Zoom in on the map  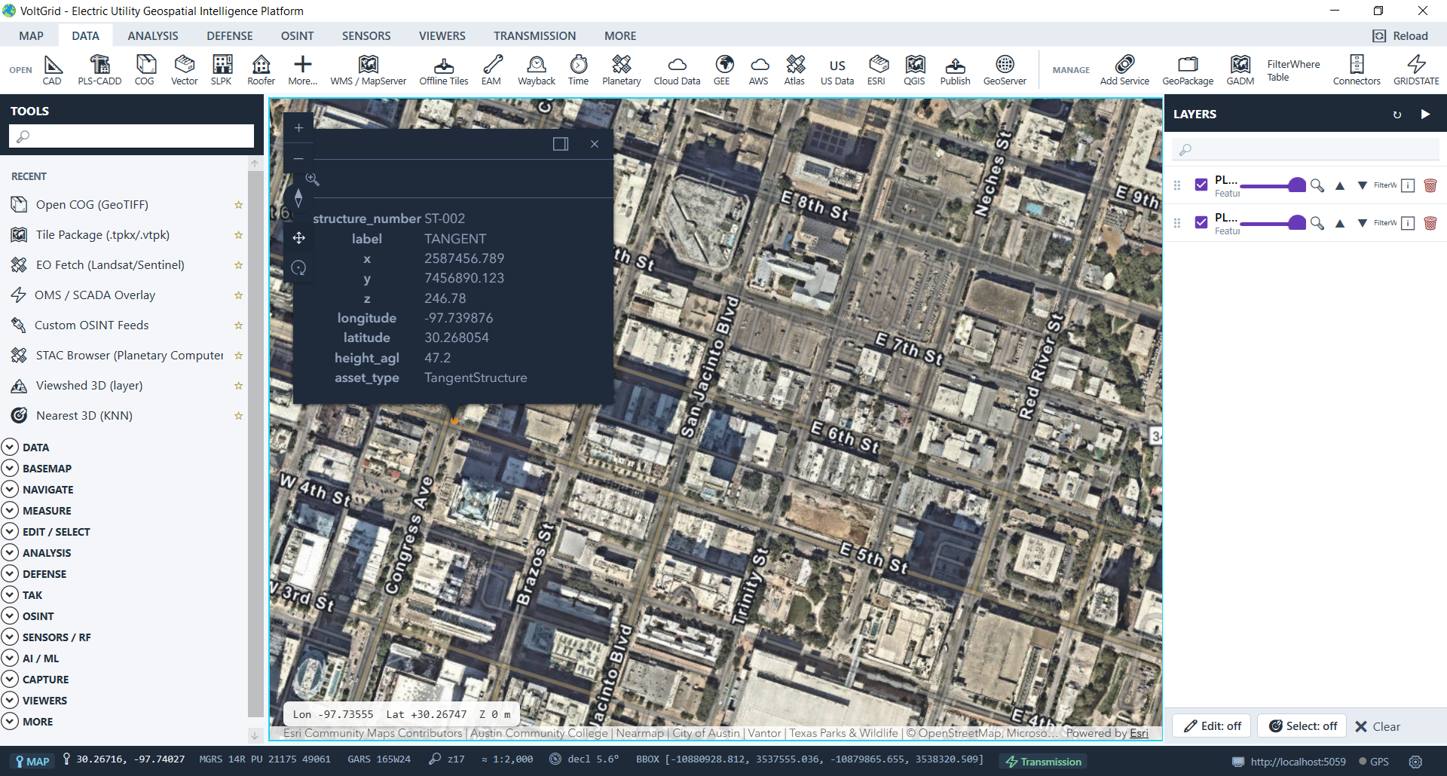298,128
